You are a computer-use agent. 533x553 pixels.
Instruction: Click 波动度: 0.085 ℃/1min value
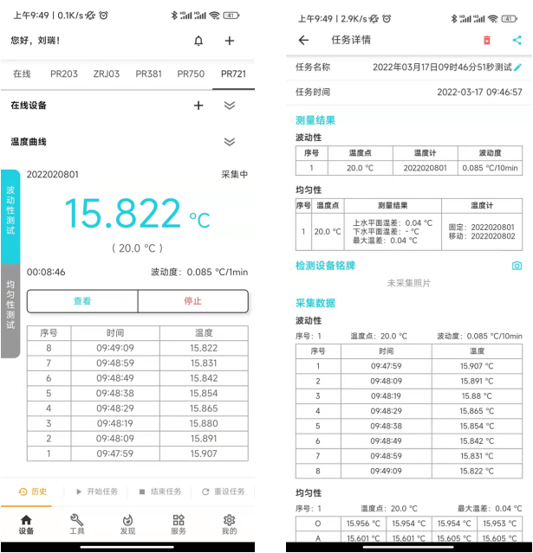[x=199, y=273]
